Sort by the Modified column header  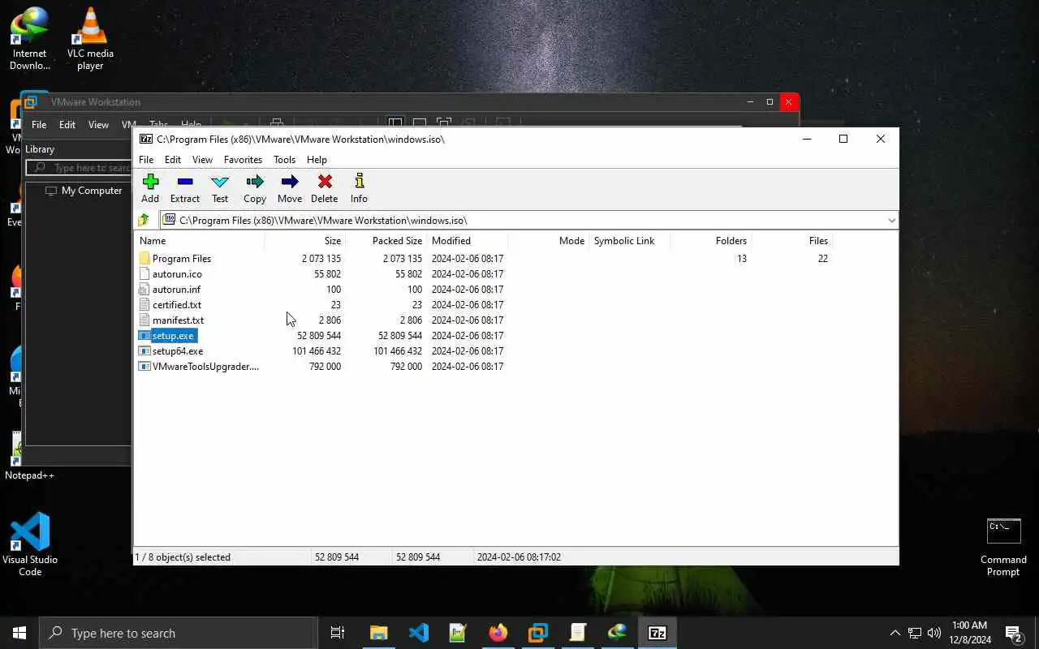pos(468,240)
